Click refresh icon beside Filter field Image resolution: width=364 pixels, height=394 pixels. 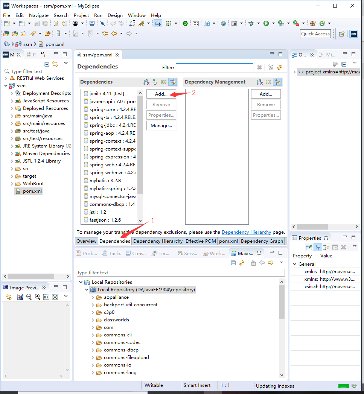(280, 67)
